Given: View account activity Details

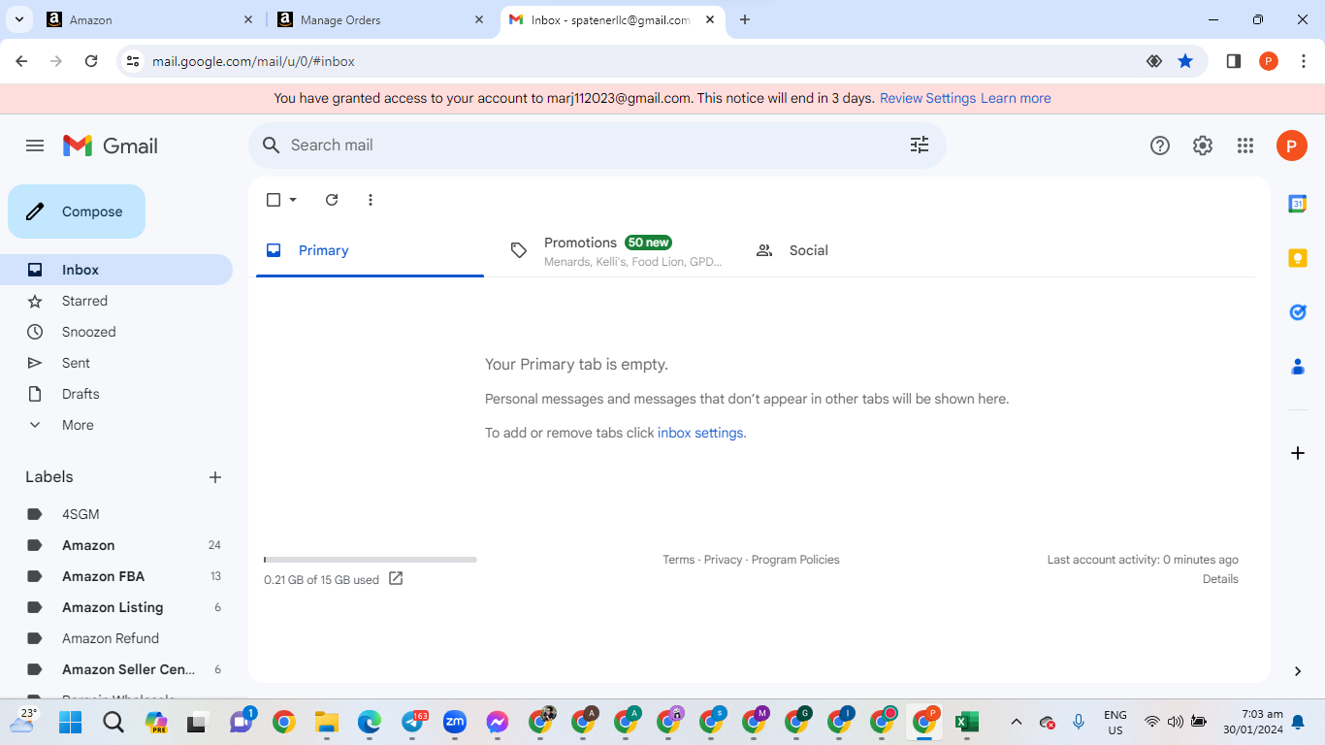Looking at the screenshot, I should (x=1220, y=579).
